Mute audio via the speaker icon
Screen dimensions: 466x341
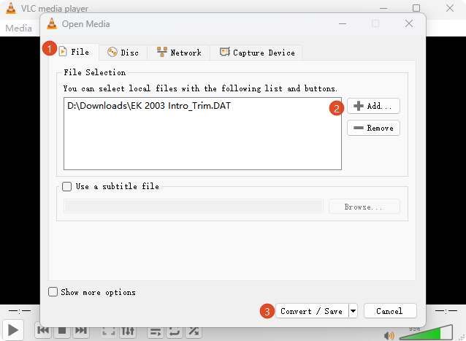(389, 336)
